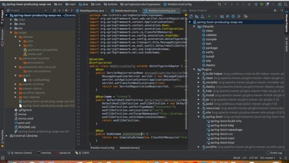This screenshot has height=163, width=289.
Task: Collapse all icon in Project panel
Action: coord(60,10)
